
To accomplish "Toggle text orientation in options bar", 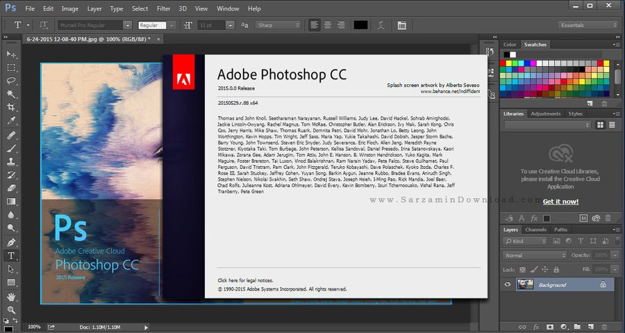I will [44, 25].
